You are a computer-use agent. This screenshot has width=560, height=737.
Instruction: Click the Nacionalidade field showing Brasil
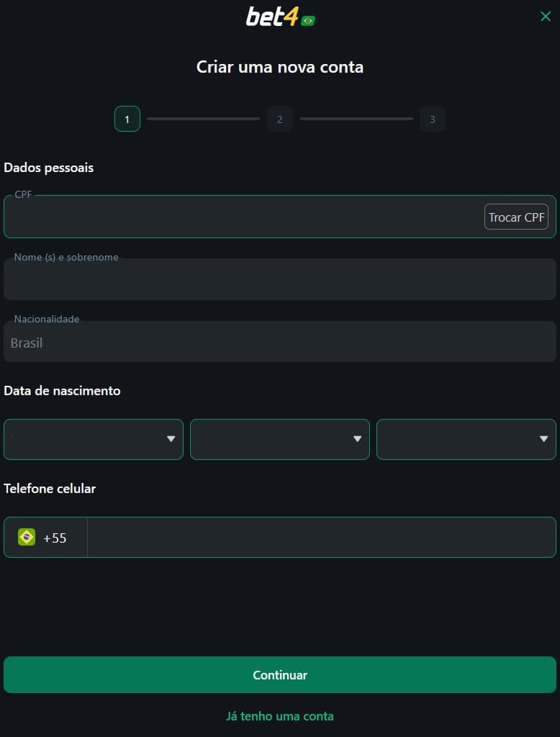tap(280, 341)
